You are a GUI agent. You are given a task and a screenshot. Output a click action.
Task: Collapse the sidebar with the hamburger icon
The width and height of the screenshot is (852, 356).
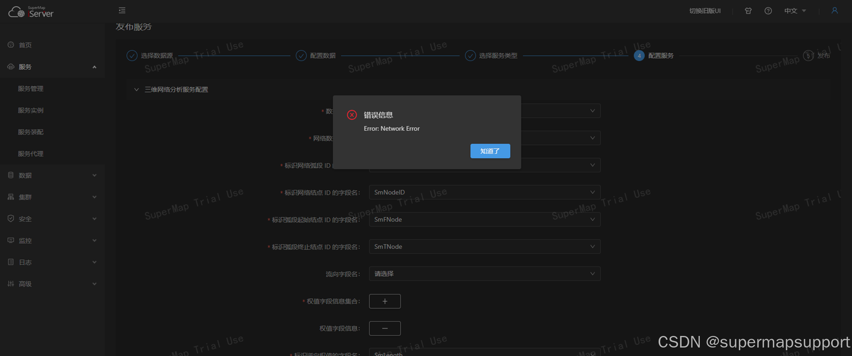point(122,10)
